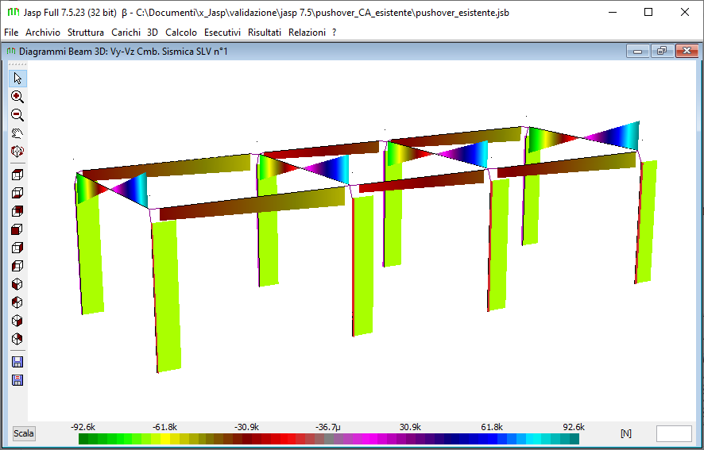704x450 pixels.
Task: Open the Carichi menu
Action: pyautogui.click(x=126, y=33)
